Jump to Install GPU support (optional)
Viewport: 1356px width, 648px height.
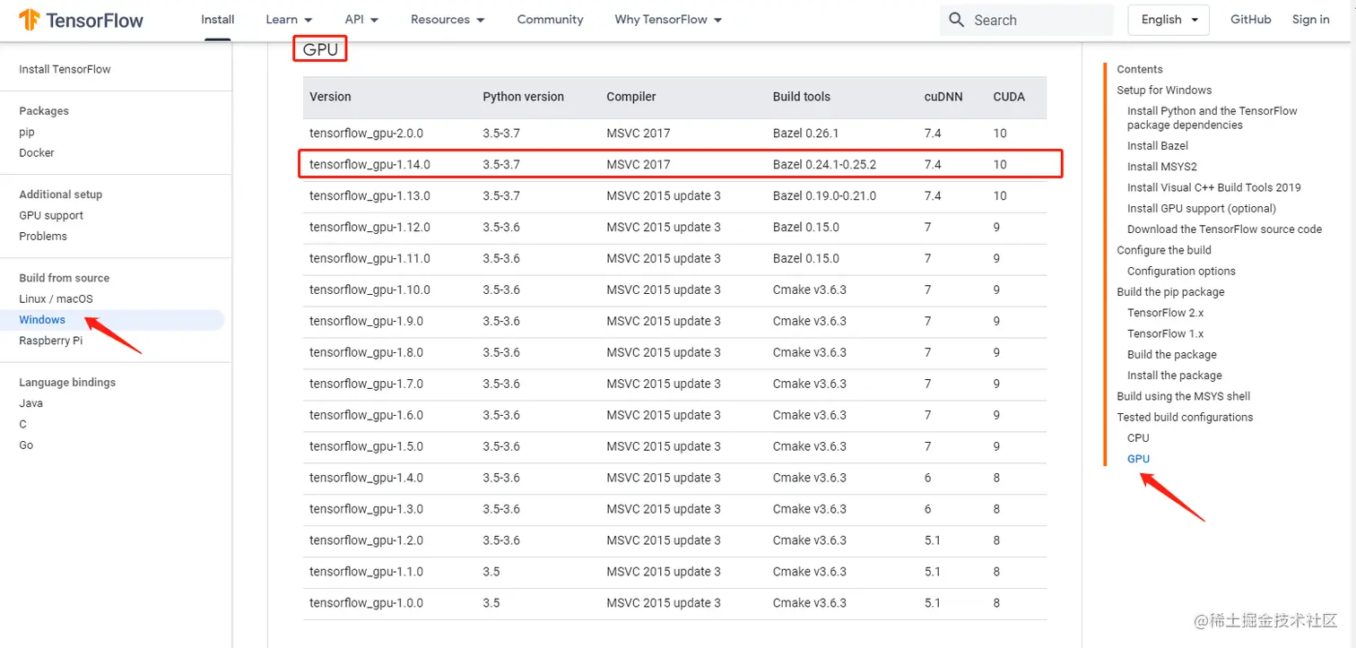tap(1202, 208)
